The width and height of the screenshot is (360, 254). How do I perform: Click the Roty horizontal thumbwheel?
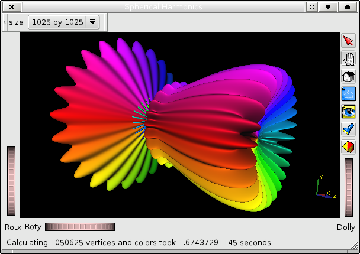click(80, 227)
